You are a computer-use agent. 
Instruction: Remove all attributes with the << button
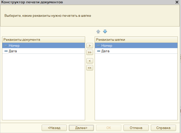point(90,68)
